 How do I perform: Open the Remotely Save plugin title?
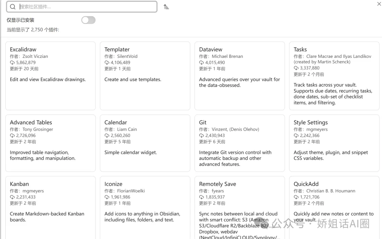coord(218,184)
